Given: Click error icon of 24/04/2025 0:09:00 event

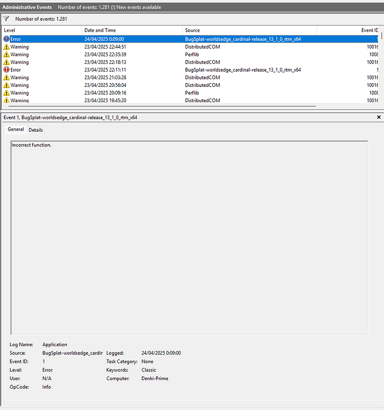Looking at the screenshot, I should click(6, 39).
